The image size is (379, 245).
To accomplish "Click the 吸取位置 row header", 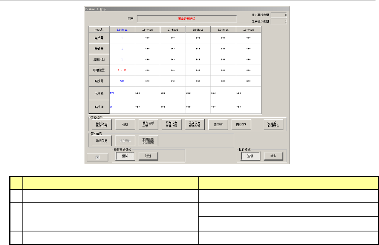I will coord(99,70).
